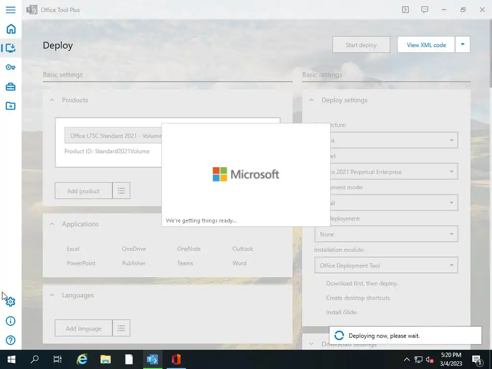492x369 pixels.
Task: Expand the Download settings section
Action: click(311, 344)
